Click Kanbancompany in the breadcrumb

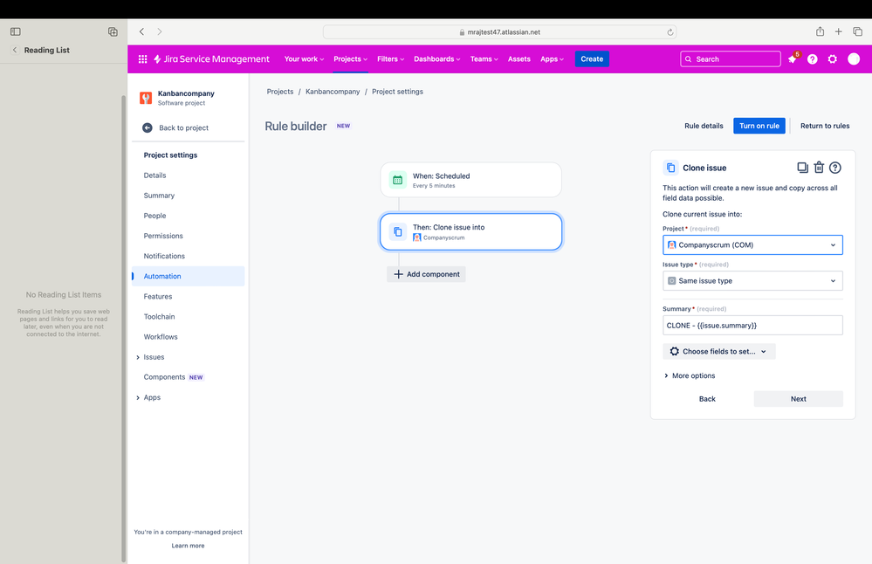pyautogui.click(x=333, y=92)
